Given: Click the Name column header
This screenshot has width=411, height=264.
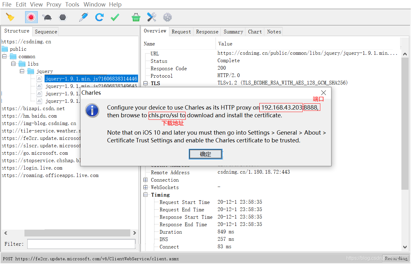Looking at the screenshot, I should [179, 44].
